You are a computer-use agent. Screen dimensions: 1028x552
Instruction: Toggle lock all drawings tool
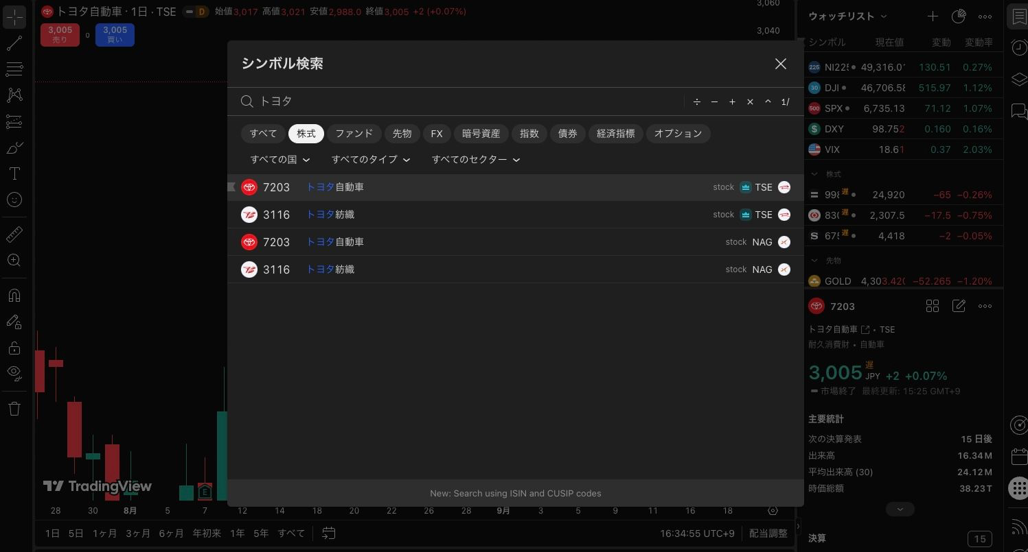14,348
